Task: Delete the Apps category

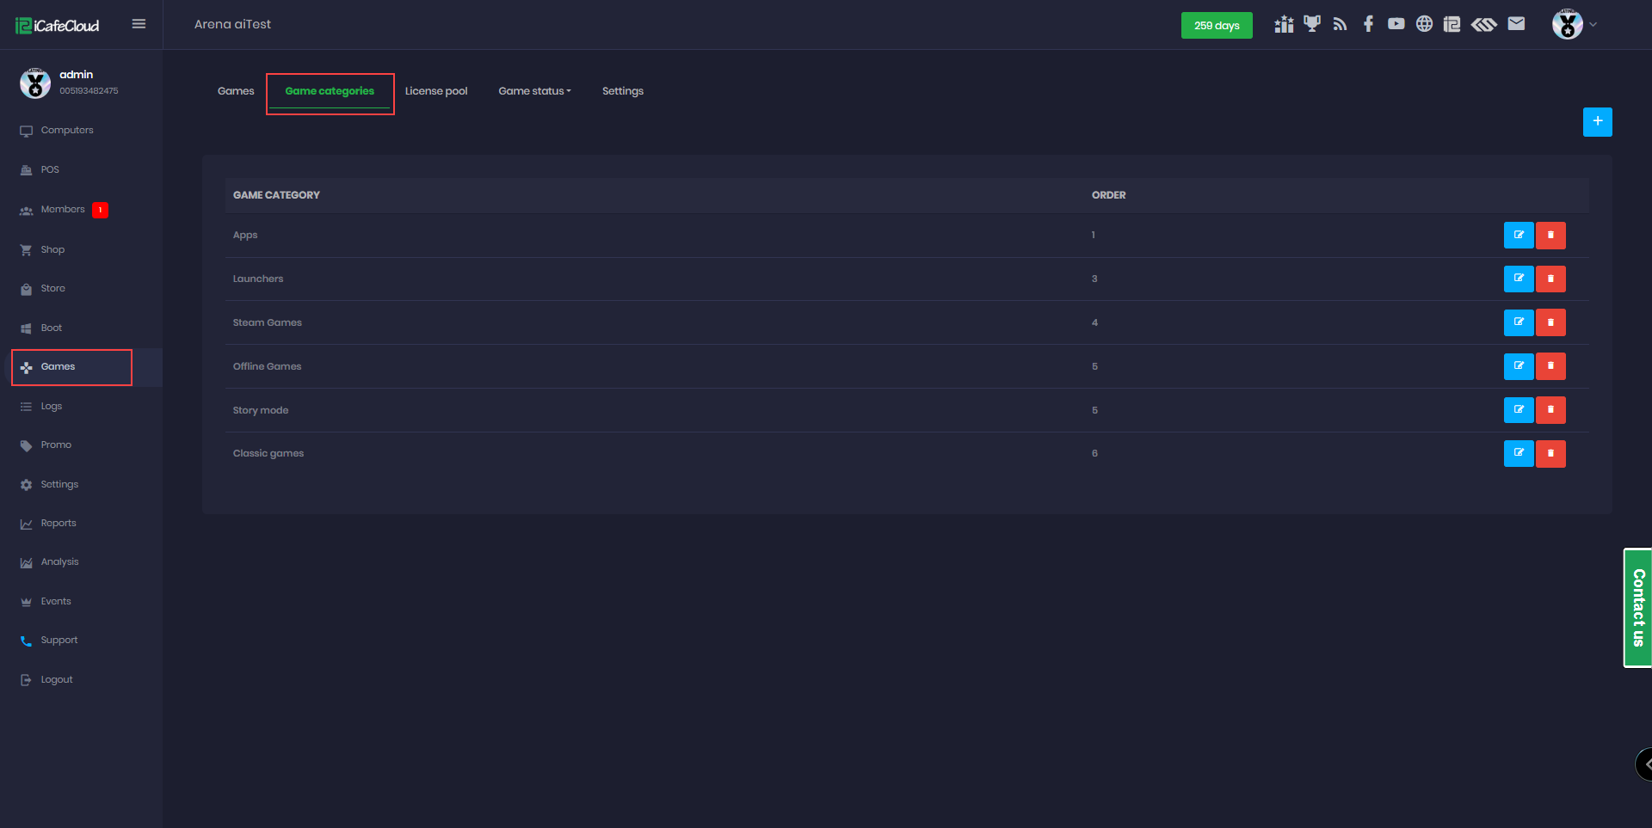Action: [1550, 235]
